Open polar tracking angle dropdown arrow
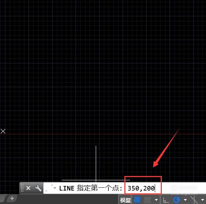206x204 pixels. pyautogui.click(x=185, y=200)
